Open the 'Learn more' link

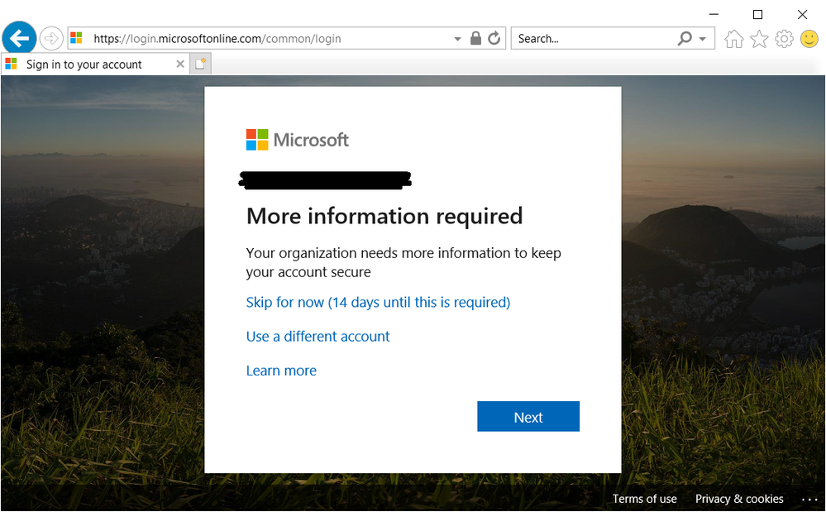click(281, 371)
